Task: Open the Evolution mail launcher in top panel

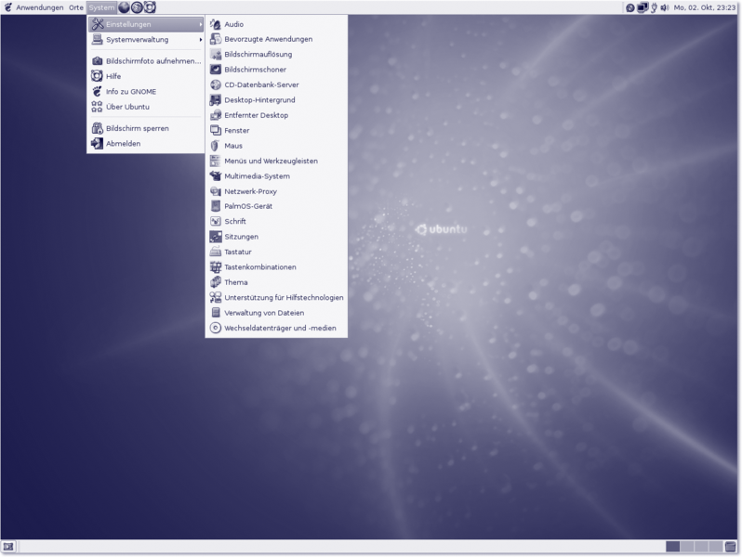Action: (137, 7)
